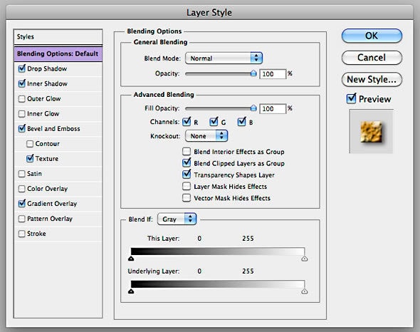420x332 pixels.
Task: Click the New Style button
Action: coord(372,79)
